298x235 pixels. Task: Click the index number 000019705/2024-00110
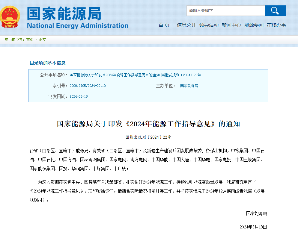tap(88, 86)
